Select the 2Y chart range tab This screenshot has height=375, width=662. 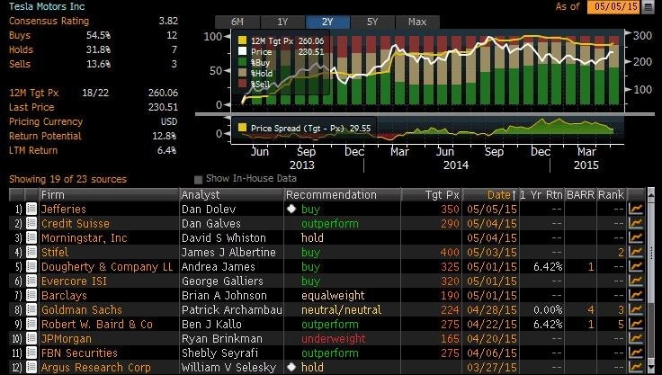[x=327, y=22]
